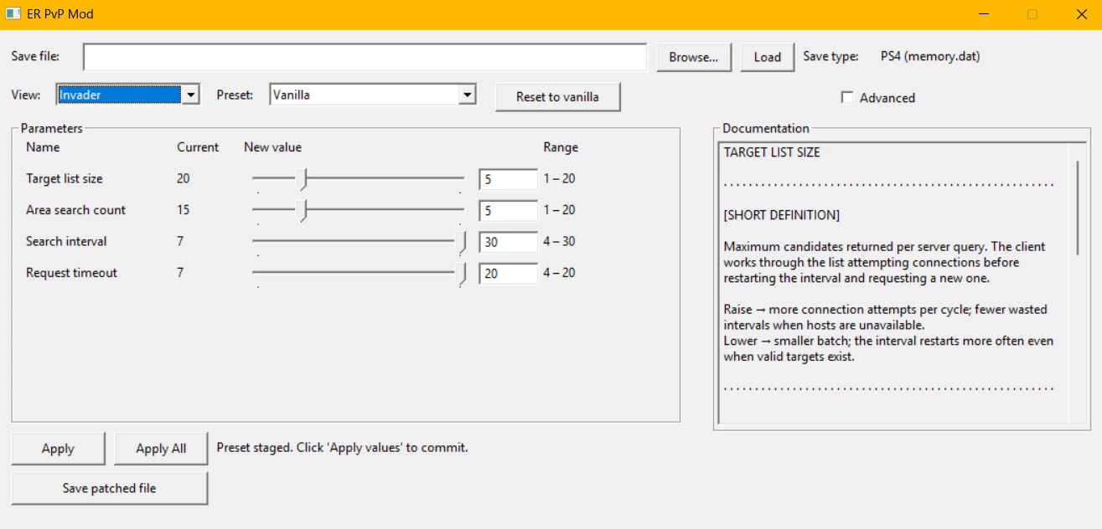
Task: Click Reset to vanilla button
Action: 557,97
